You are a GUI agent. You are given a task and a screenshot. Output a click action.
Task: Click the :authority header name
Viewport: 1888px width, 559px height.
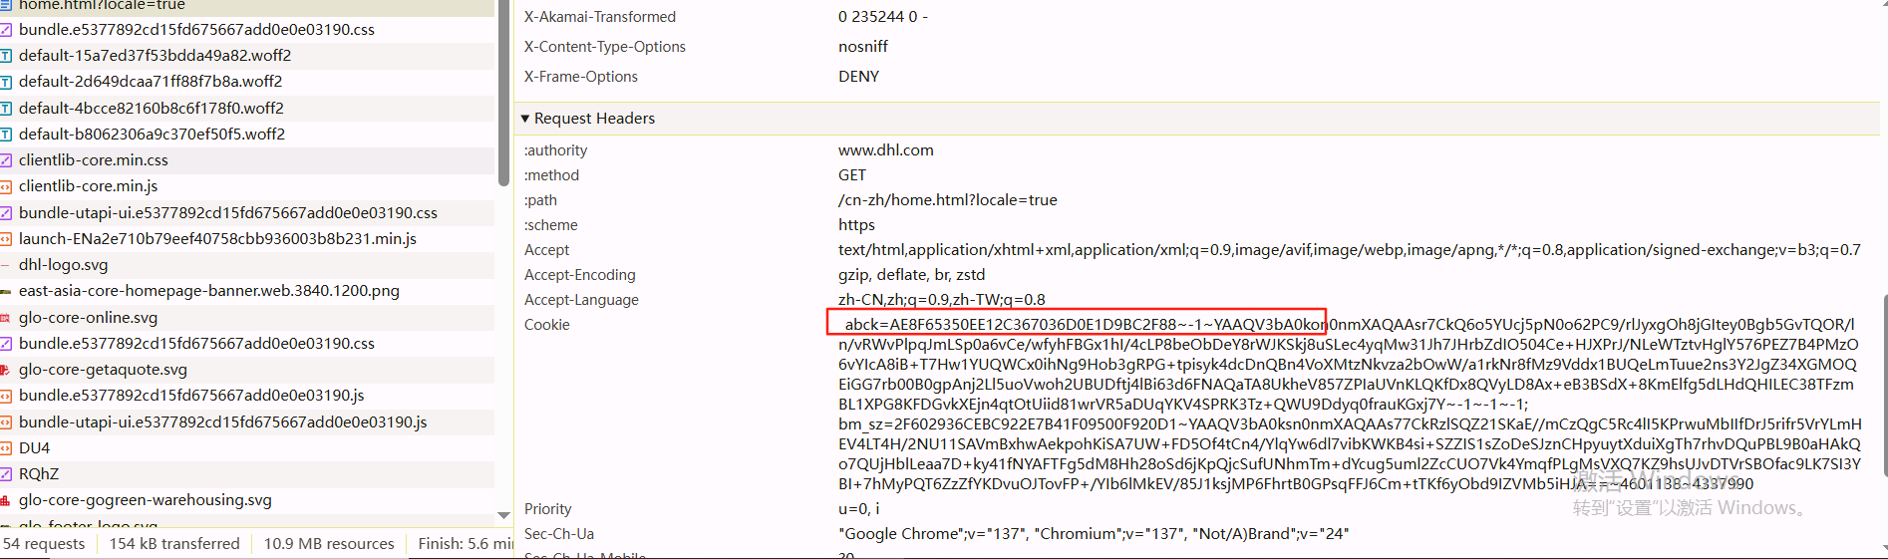[556, 150]
